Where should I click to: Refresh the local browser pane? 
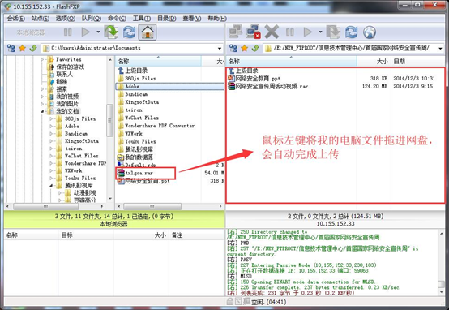coord(129,32)
